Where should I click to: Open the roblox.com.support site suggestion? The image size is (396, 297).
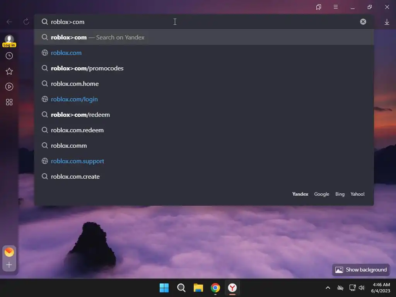click(204, 161)
